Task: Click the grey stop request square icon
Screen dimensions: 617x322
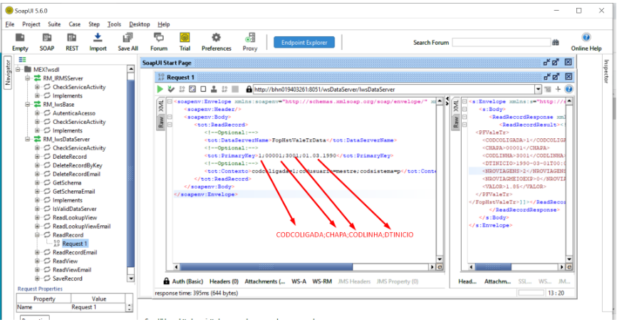Action: coord(235,89)
